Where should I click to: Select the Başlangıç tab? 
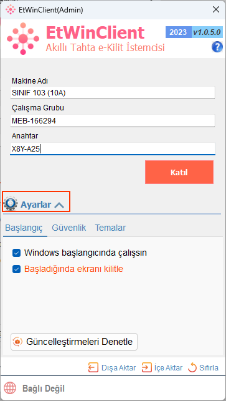click(24, 228)
